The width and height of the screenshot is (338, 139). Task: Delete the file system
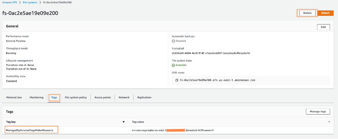[x=307, y=13]
